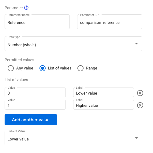Focus the Parameter name field
This screenshot has width=153, height=153.
click(37, 22)
